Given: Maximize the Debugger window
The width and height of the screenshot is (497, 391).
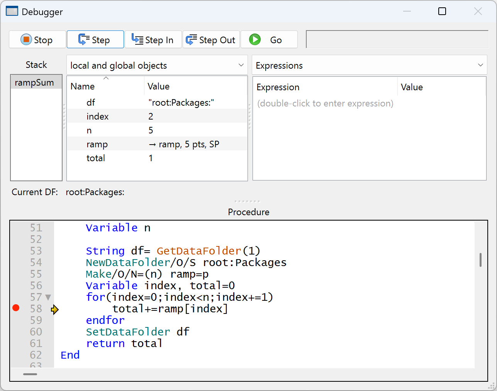Looking at the screenshot, I should tap(442, 12).
